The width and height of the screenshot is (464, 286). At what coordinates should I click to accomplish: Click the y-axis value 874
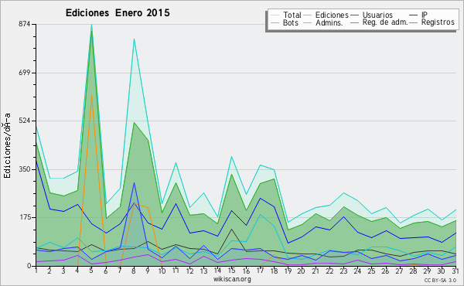(25, 24)
